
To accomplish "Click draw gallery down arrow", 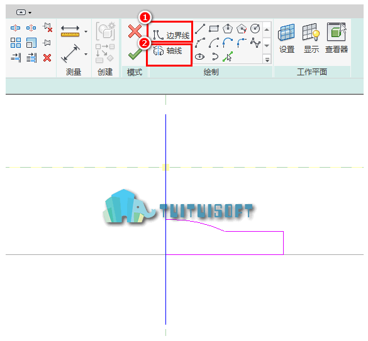I will point(267,45).
